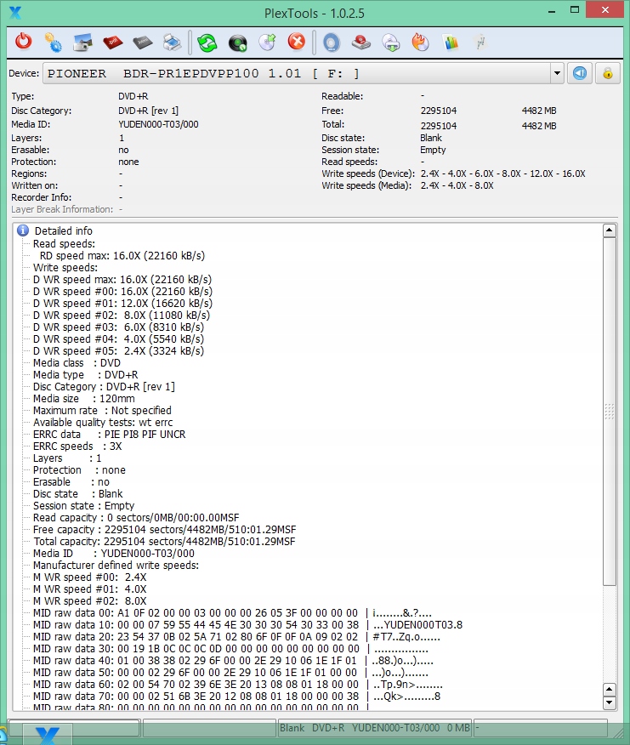Export report via the gray HTML icon
The width and height of the screenshot is (630, 745).
point(143,43)
